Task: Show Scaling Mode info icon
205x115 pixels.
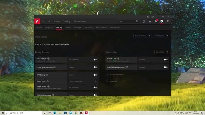Action: (48, 81)
